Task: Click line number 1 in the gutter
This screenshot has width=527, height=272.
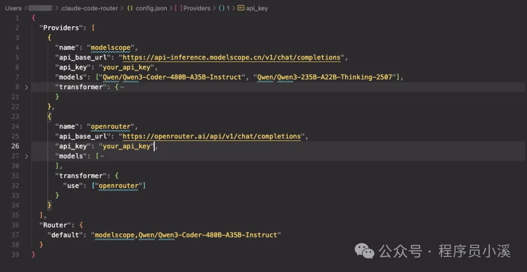Action: click(18, 18)
